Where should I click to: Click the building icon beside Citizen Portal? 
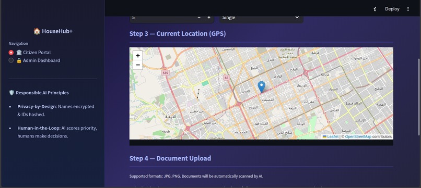pyautogui.click(x=19, y=53)
